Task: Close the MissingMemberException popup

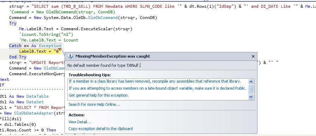Action: tap(253, 57)
